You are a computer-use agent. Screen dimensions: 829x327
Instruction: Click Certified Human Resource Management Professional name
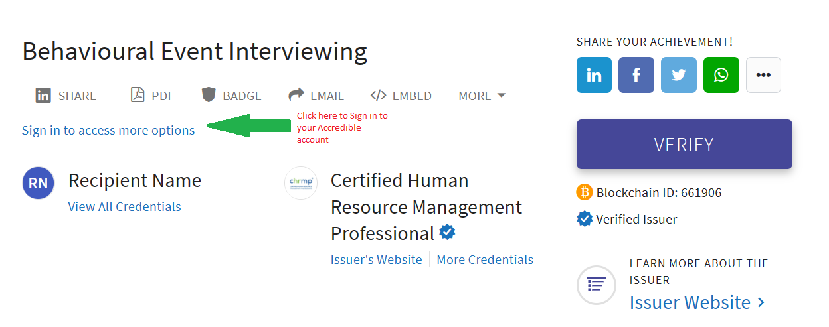point(426,207)
